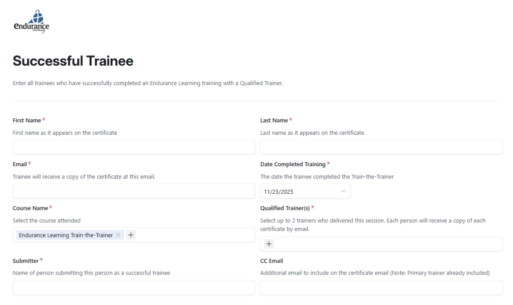Click the 'Additional email to include' hint text
Viewport: 513px width, 305px height.
(x=375, y=273)
